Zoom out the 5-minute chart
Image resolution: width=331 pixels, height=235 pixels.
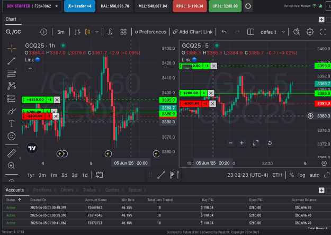[x=230, y=143]
